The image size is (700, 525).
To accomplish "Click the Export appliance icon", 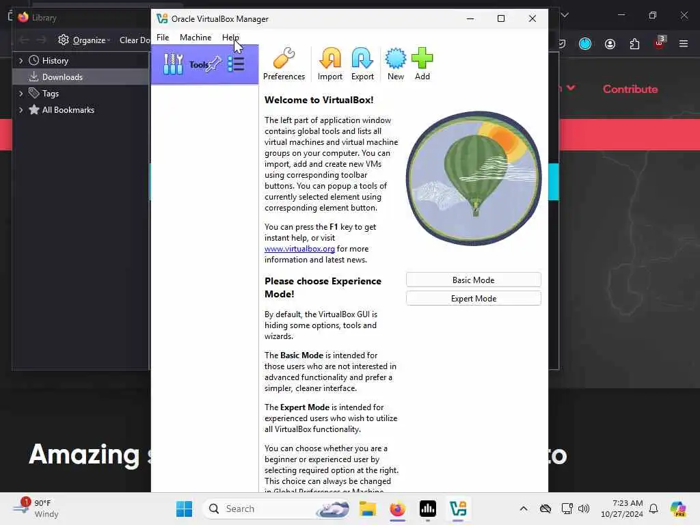I will click(x=362, y=64).
